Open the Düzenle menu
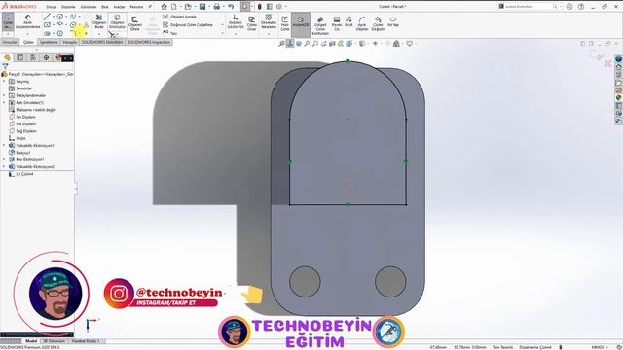 [68, 7]
